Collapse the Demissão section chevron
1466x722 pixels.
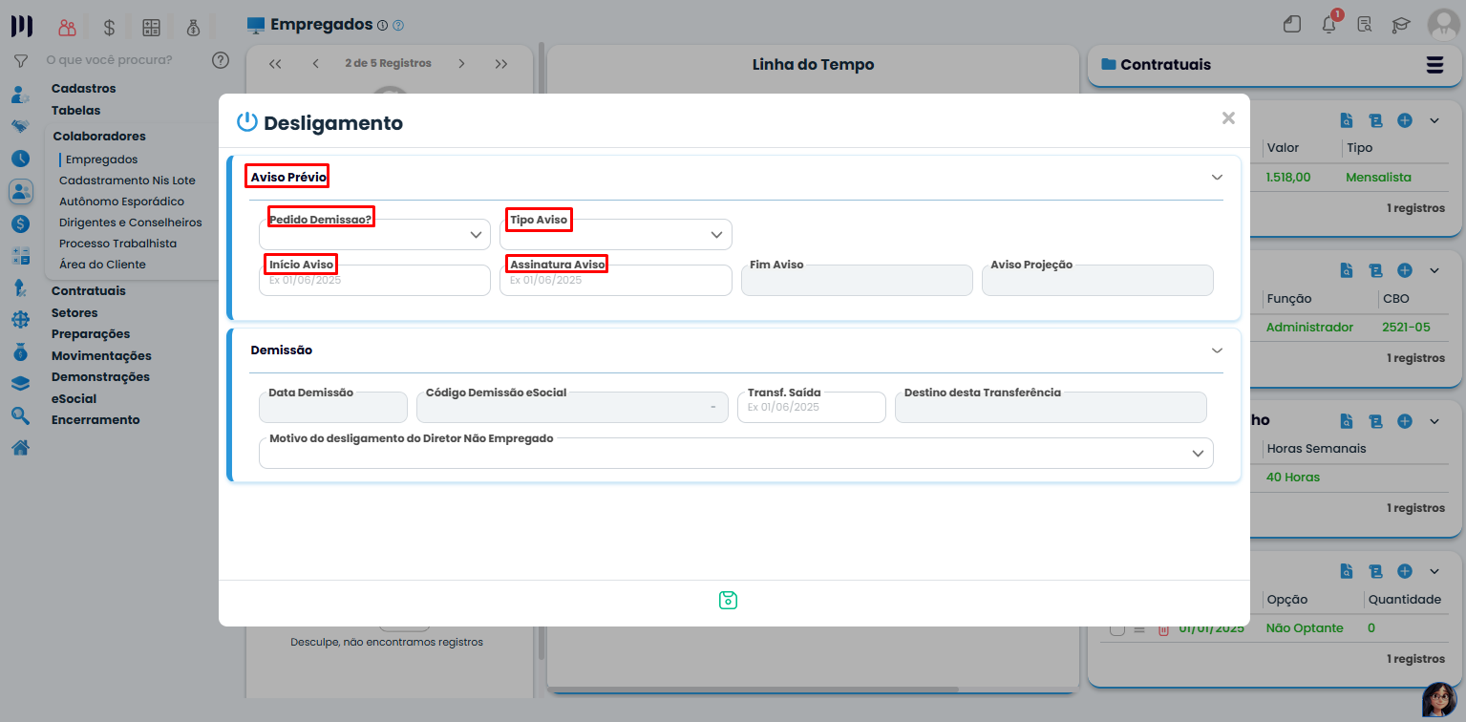(1217, 350)
